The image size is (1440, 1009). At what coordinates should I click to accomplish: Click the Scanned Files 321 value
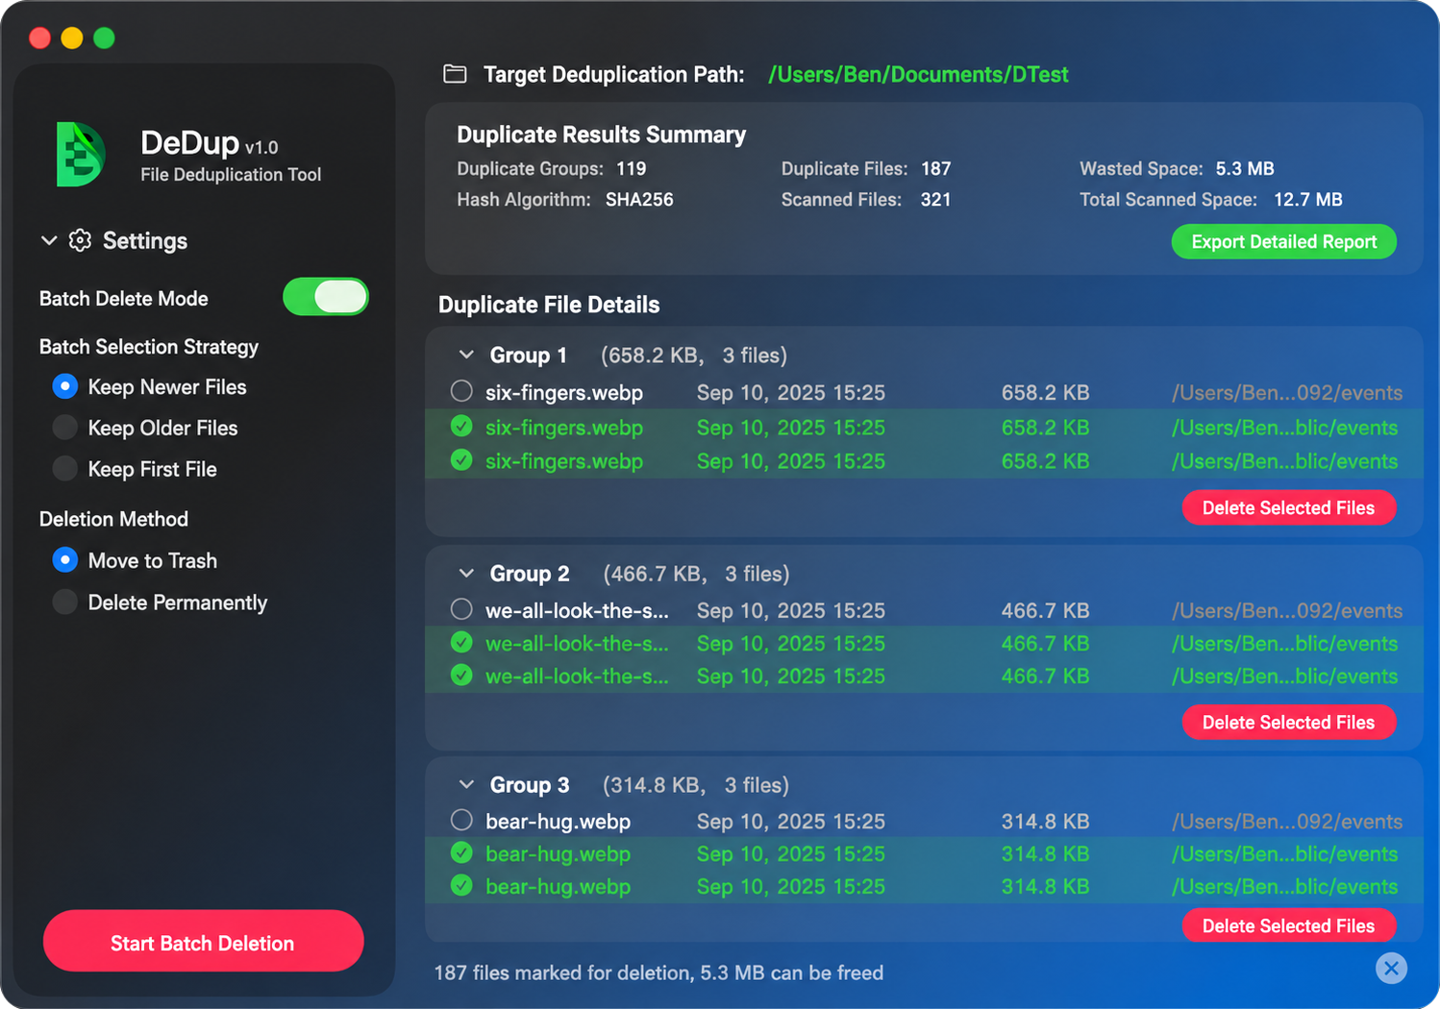point(935,200)
